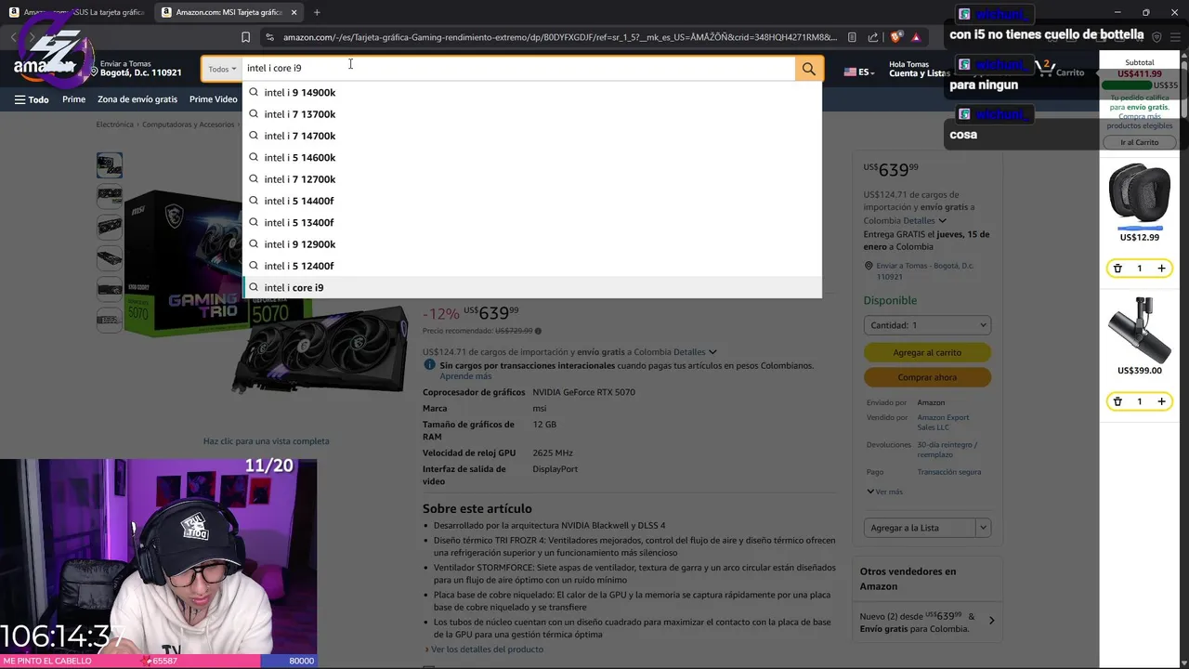Open Prime Video nav link
Screen dimensions: 1189x669
point(214,99)
